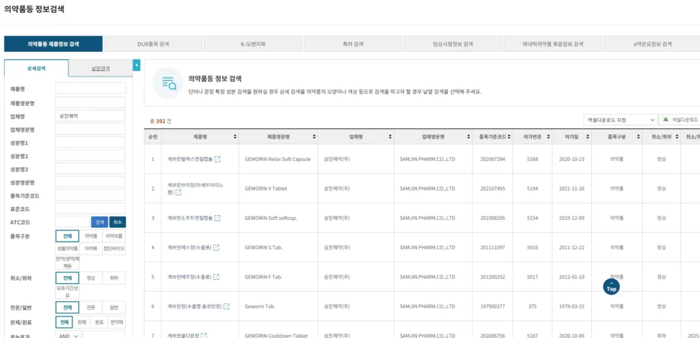Click the Top scroll-up button

[x=611, y=287]
